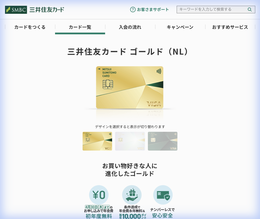Open the 入会の流れ tab
The image size is (260, 219).
point(131,27)
